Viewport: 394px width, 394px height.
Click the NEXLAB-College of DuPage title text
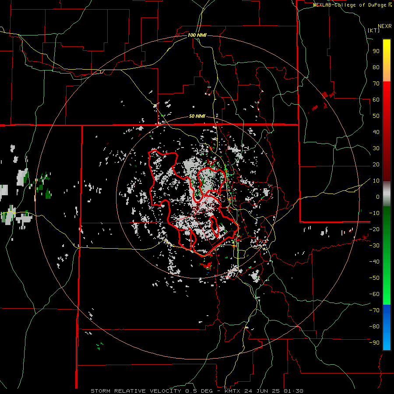pos(352,5)
